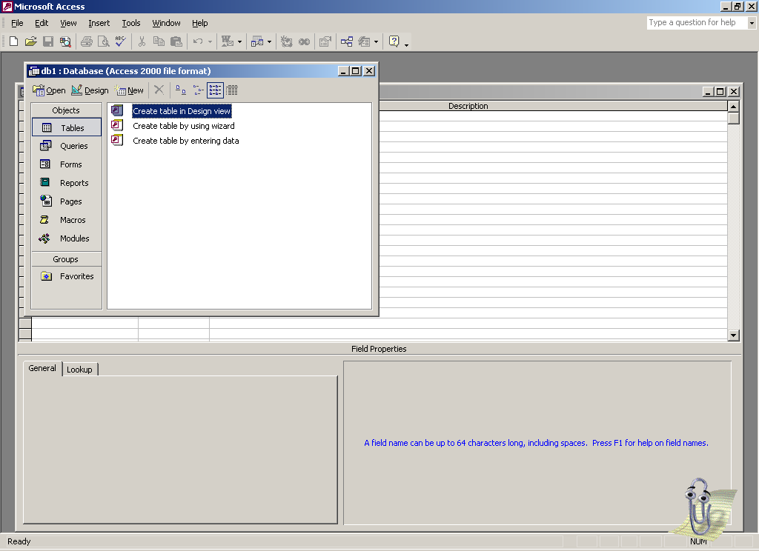Image resolution: width=759 pixels, height=551 pixels.
Task: Click the Copy toolbar icon
Action: [x=159, y=41]
